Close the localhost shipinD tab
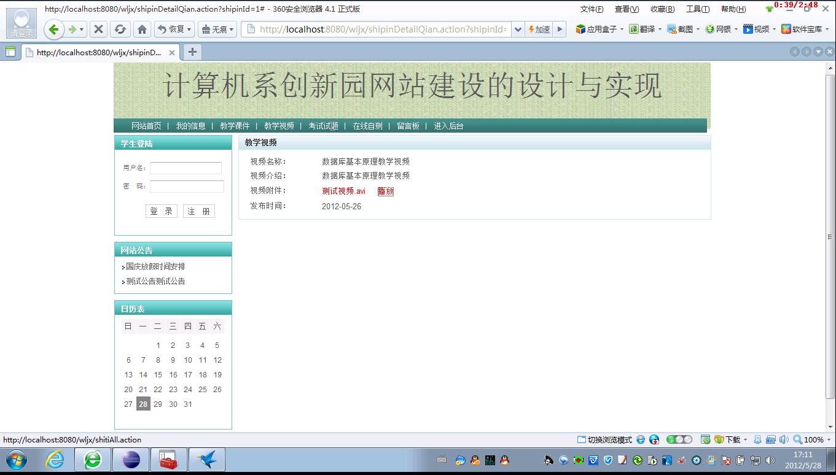Image resolution: width=836 pixels, height=475 pixels. click(x=172, y=53)
